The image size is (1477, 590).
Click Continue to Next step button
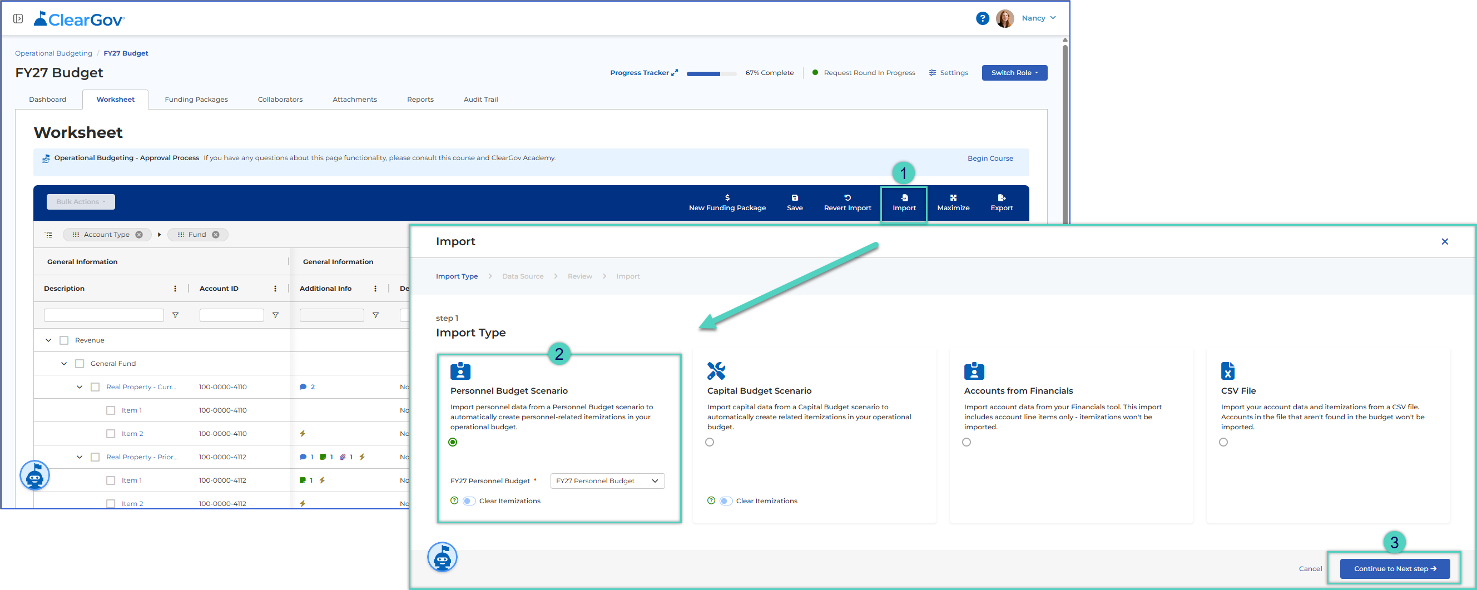coord(1395,569)
